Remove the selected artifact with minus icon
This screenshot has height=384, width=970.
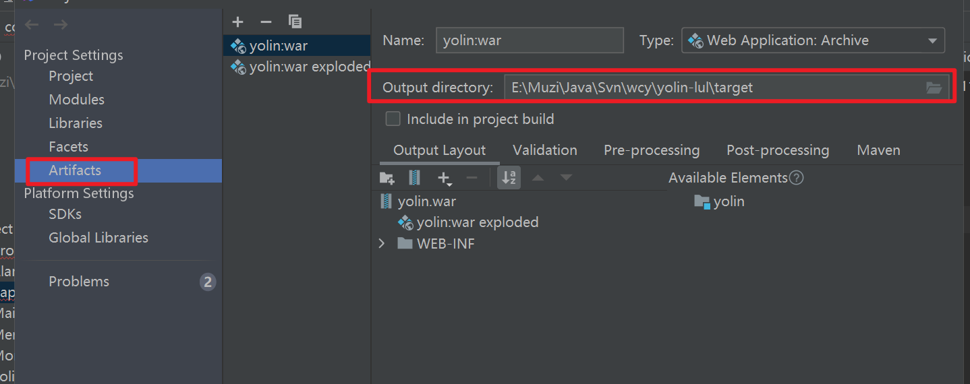point(266,22)
